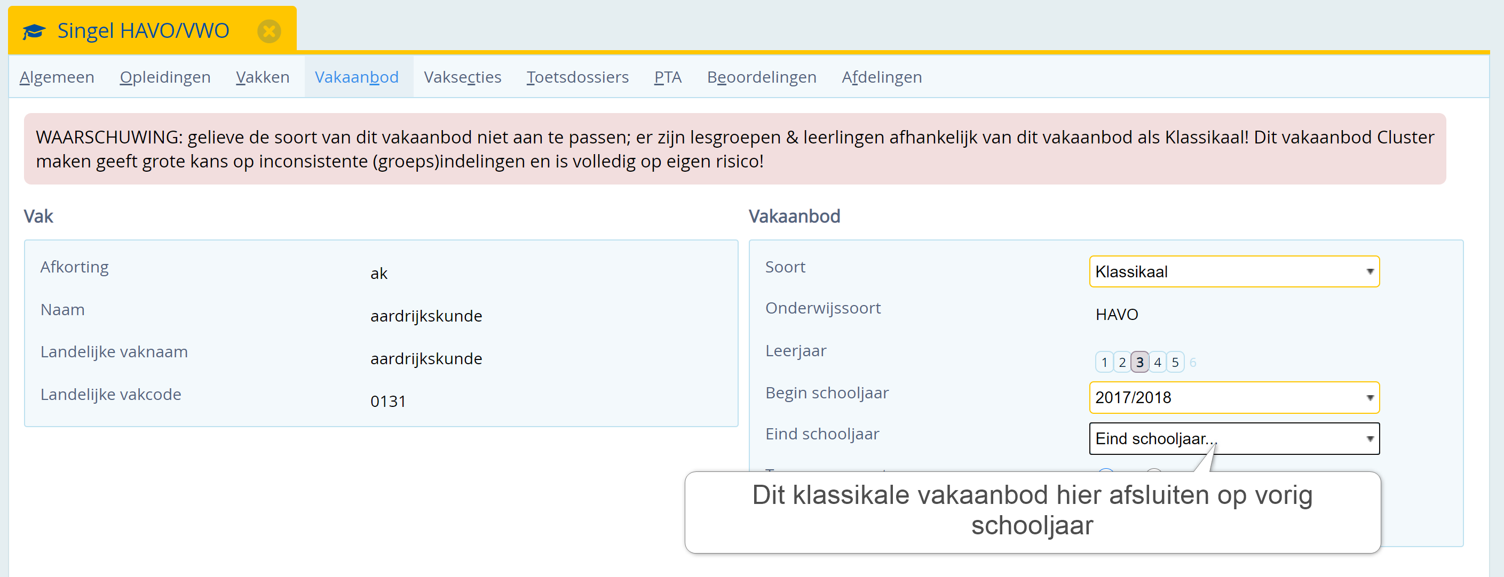1504x577 pixels.
Task: Close the Singel HAVO/VWO tab
Action: point(269,31)
